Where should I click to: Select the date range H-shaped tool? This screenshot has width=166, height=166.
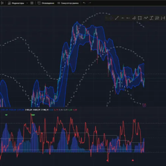(163, 18)
